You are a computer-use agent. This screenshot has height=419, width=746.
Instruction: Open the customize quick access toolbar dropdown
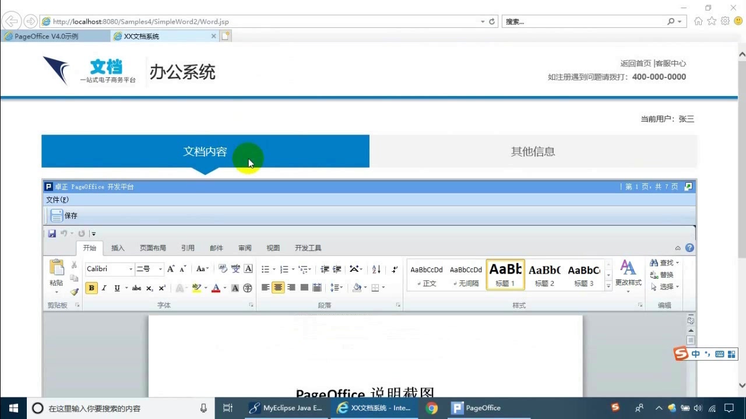93,234
